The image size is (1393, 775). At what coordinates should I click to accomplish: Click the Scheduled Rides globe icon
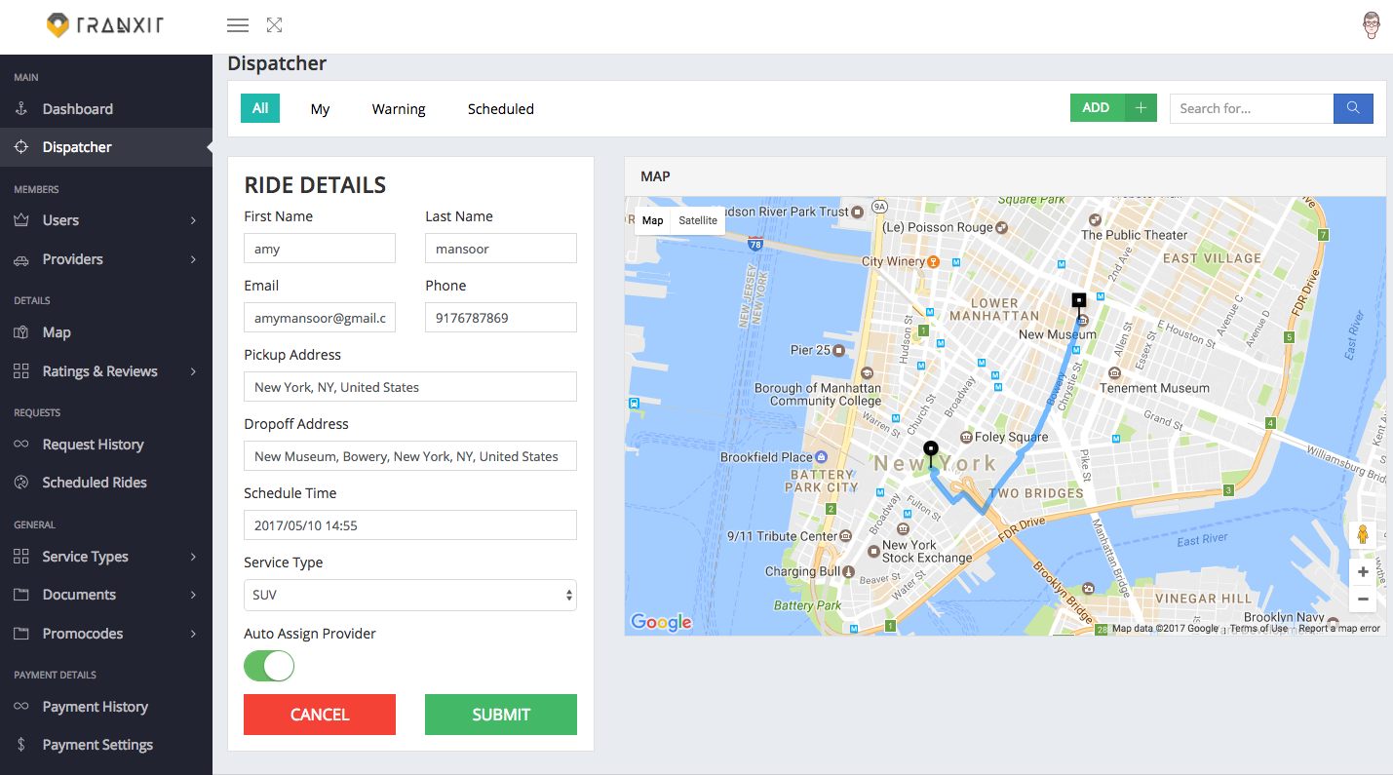[20, 483]
